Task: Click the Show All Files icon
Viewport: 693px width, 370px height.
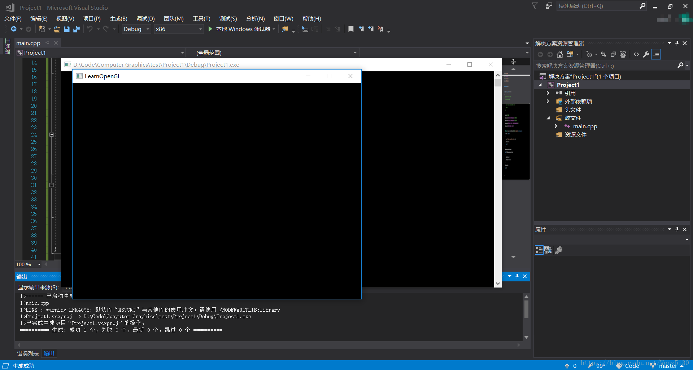Action: tap(623, 54)
